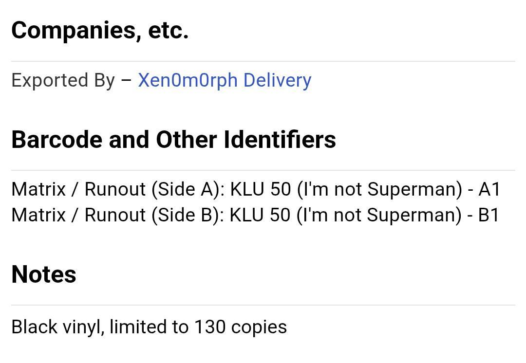Click the Exported By label
The height and width of the screenshot is (363, 526).
click(63, 81)
